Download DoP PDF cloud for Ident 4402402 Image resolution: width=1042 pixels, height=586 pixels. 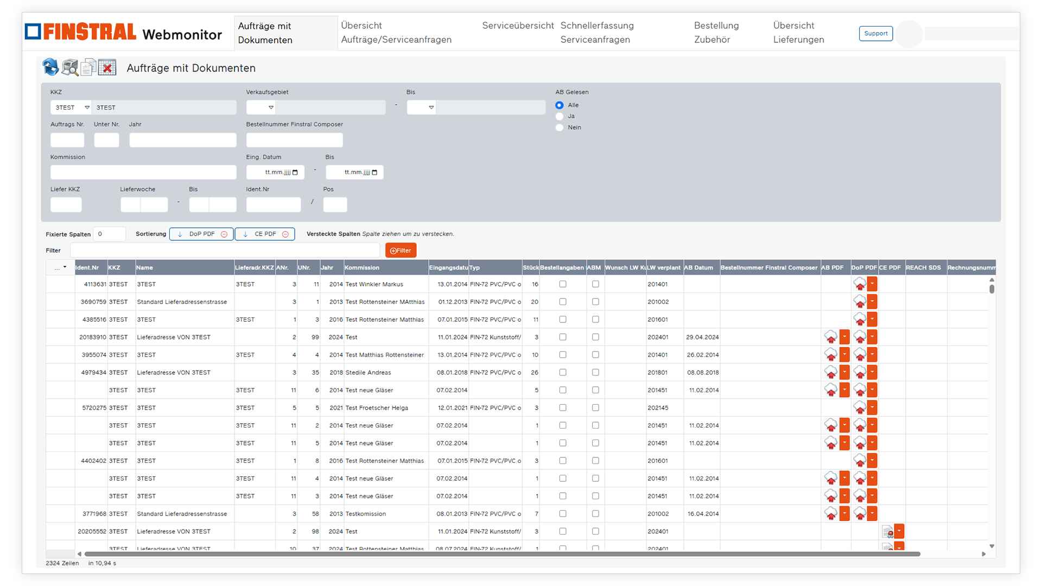[x=860, y=461]
